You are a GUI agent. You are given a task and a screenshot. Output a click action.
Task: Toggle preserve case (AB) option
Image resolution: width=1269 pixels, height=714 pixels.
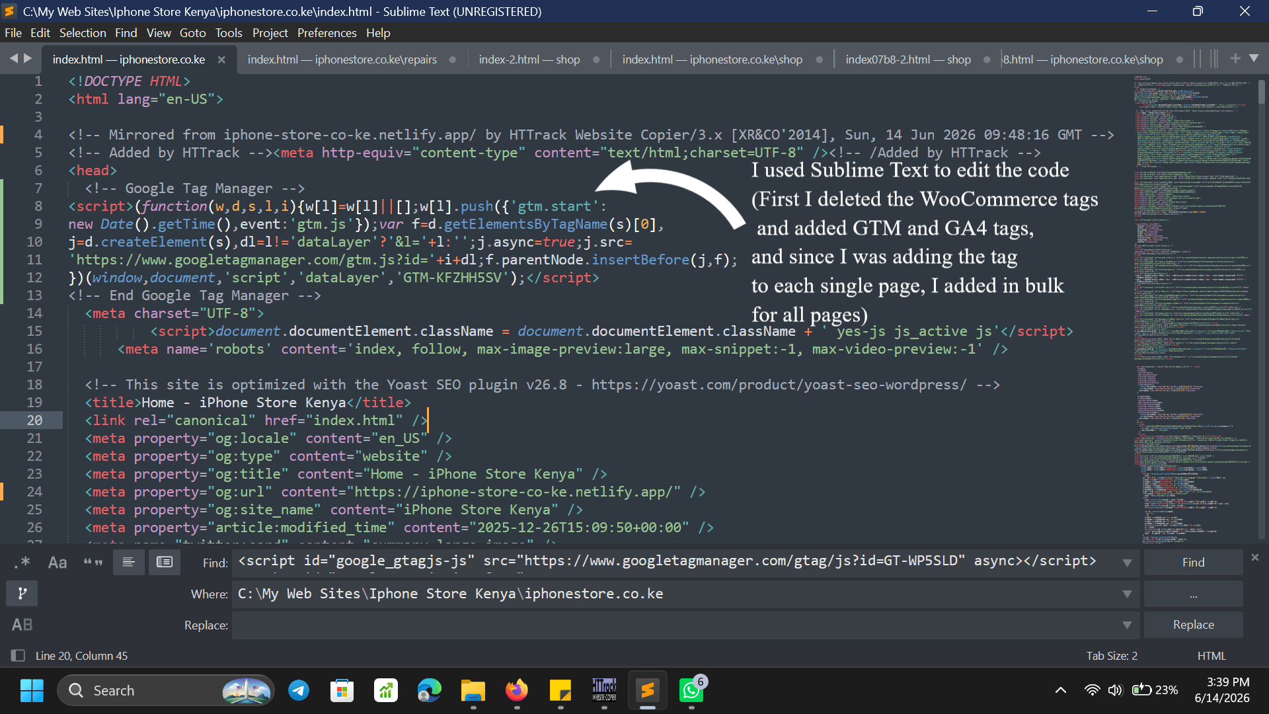tap(22, 625)
